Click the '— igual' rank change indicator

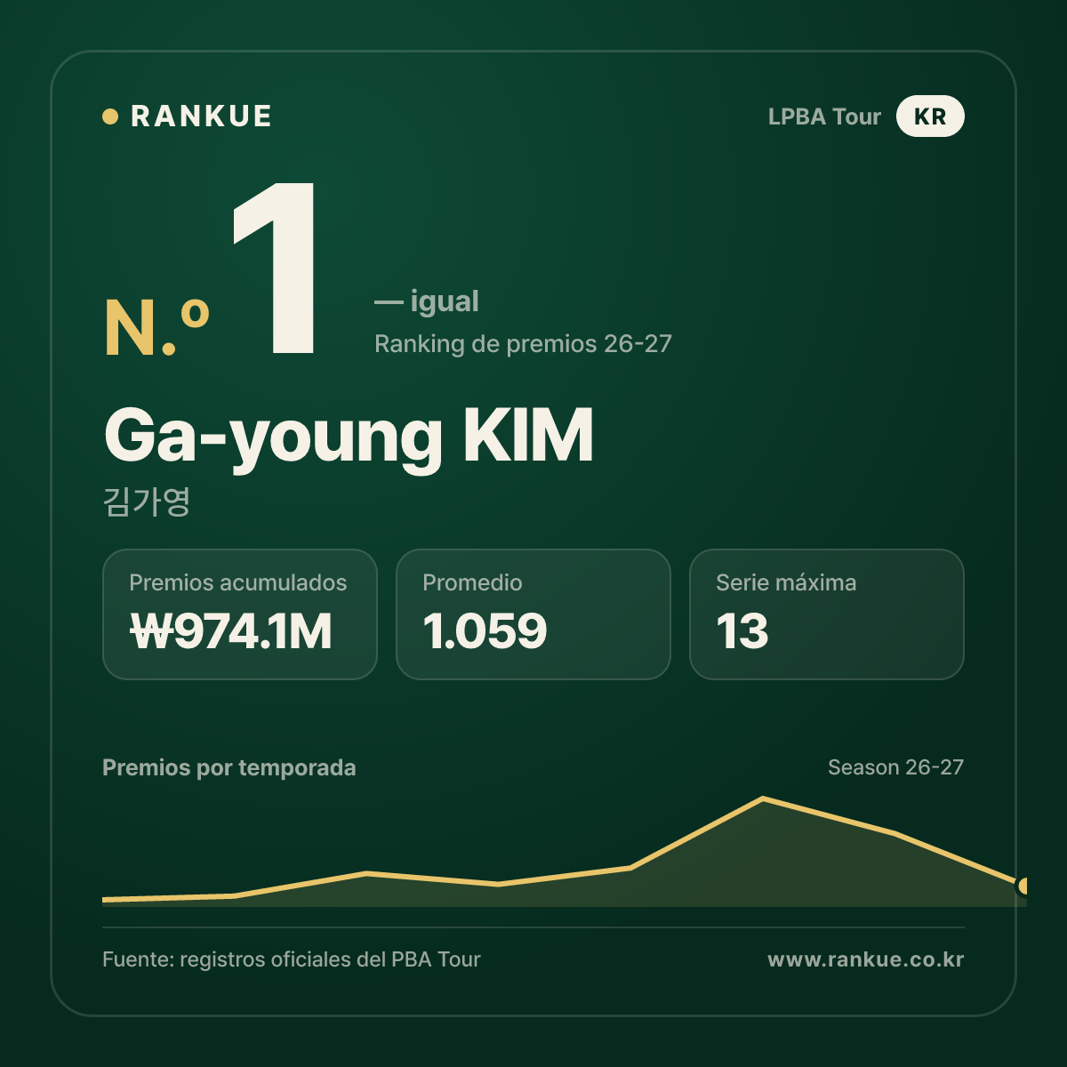[x=427, y=301]
